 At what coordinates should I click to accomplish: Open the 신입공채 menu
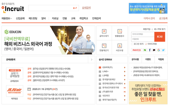point(20,18)
